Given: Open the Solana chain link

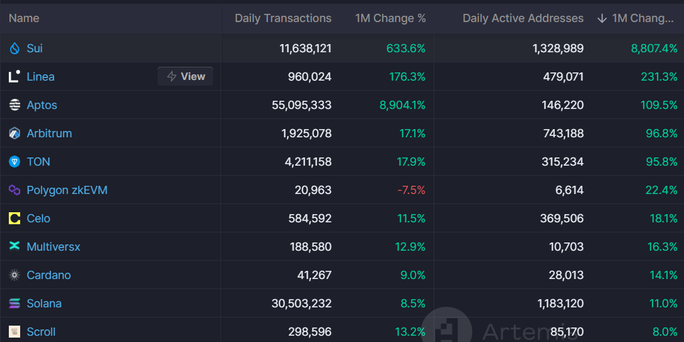Looking at the screenshot, I should [44, 303].
